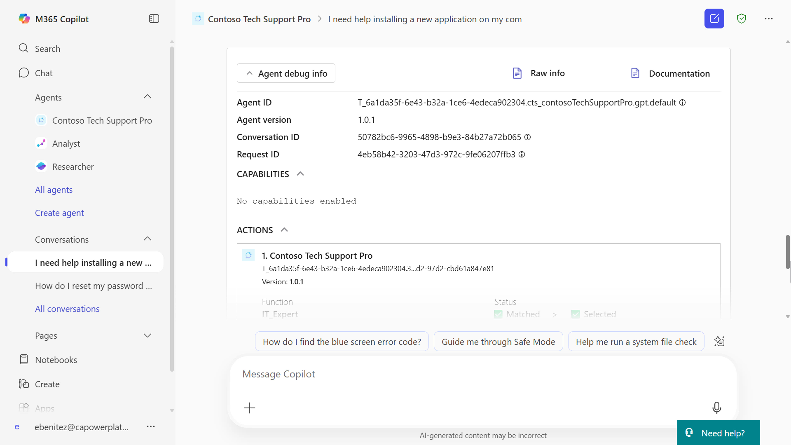Select Guide me through Safe Mode
The width and height of the screenshot is (791, 445).
[498, 341]
